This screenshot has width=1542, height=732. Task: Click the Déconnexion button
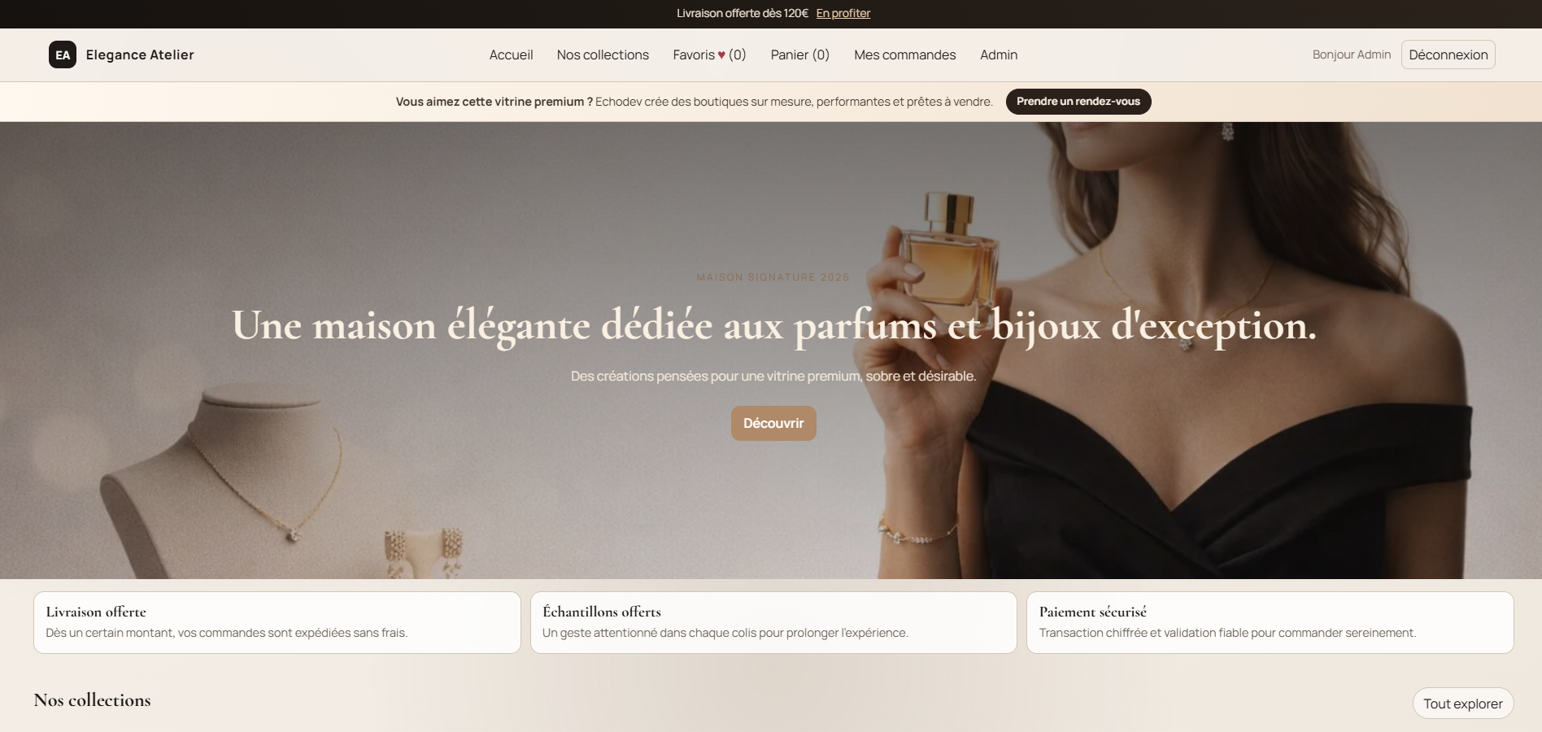coord(1448,54)
